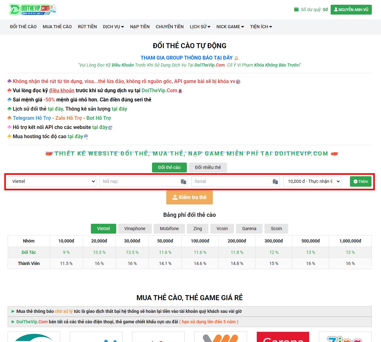Click the DoiTheVip logo icon

click(14, 9)
